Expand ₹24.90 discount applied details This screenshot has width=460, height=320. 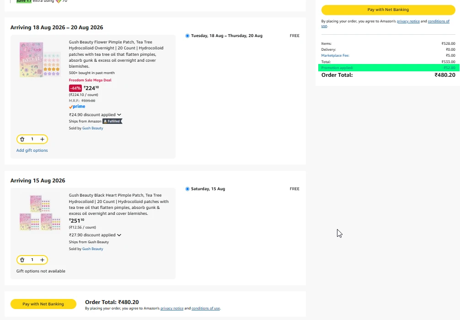pyautogui.click(x=95, y=115)
